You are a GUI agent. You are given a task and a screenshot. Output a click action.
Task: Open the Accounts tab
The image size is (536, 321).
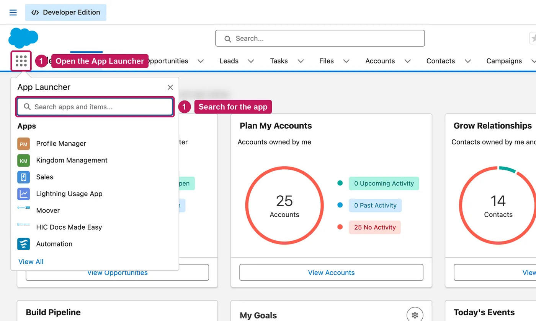(x=380, y=61)
